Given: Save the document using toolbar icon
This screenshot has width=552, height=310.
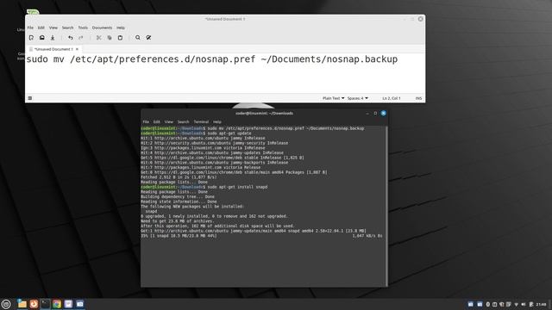Looking at the screenshot, I should (53, 38).
